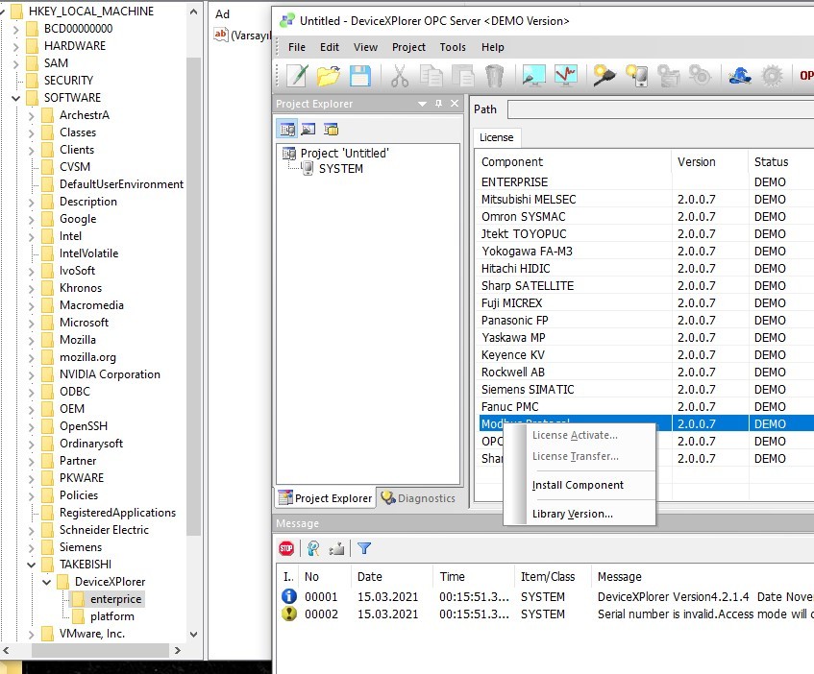814x674 pixels.
Task: Expand the Siemens registry key
Action: pos(31,547)
